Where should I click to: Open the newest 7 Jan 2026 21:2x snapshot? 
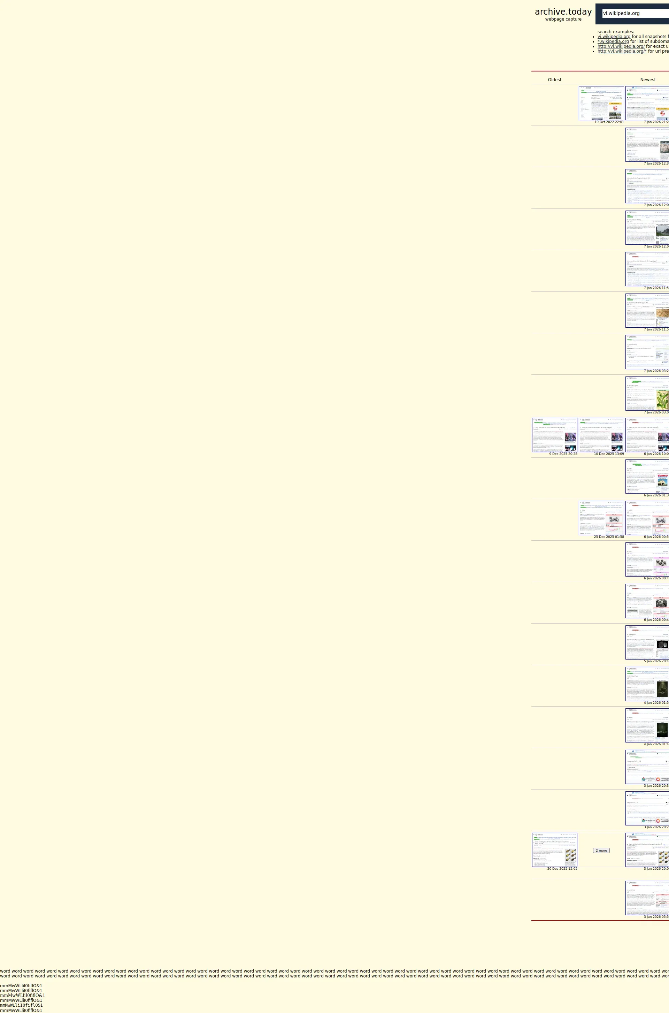647,103
